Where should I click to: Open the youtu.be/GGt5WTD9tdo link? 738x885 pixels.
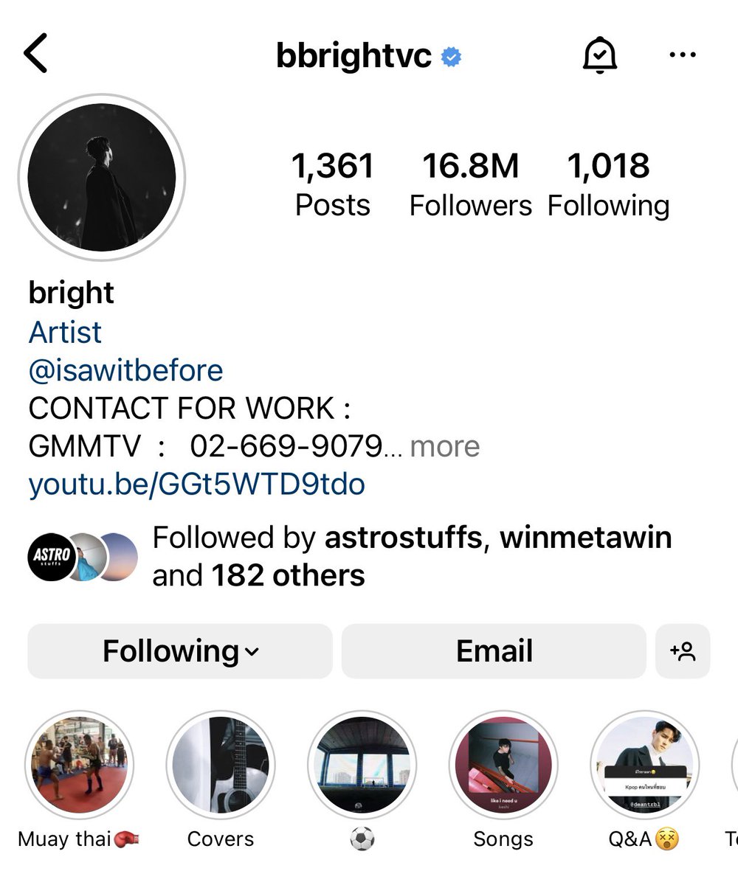(x=196, y=485)
